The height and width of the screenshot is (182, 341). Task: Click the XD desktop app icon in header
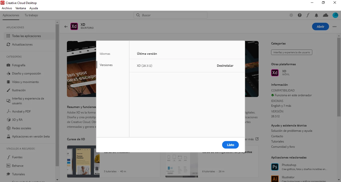point(74,26)
